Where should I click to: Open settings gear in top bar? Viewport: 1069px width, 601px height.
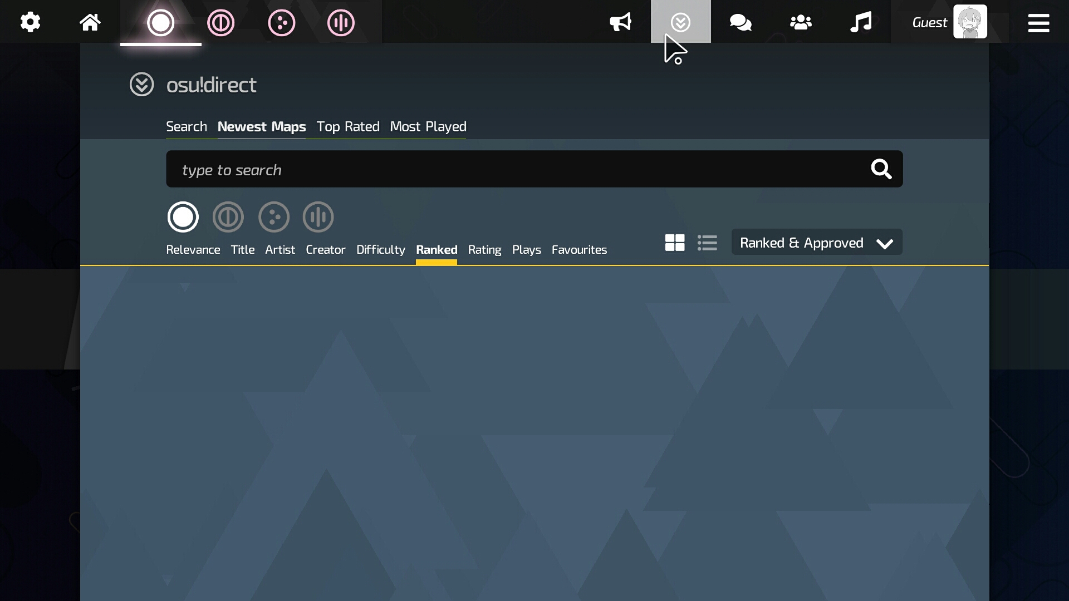pos(30,22)
